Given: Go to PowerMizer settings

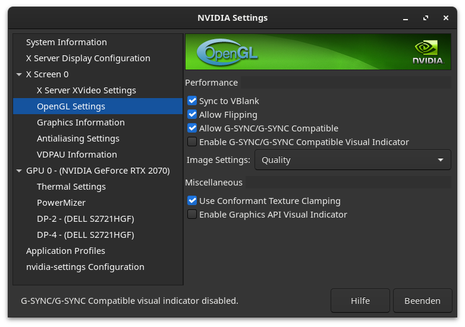Looking at the screenshot, I should (x=61, y=203).
